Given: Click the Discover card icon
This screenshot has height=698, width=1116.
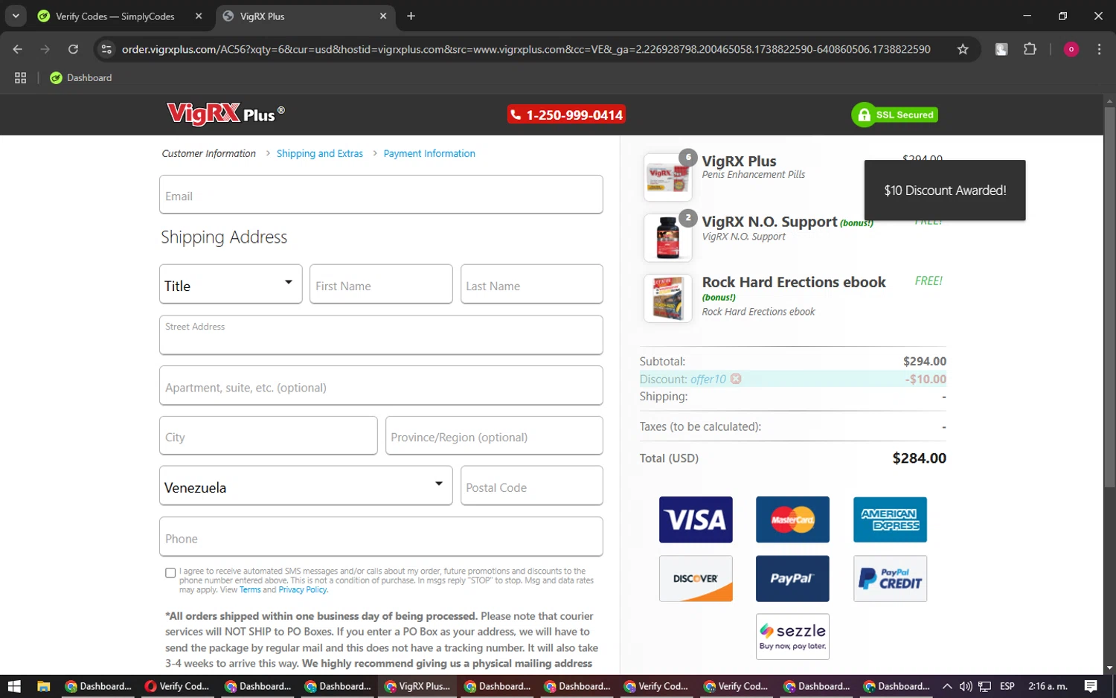Looking at the screenshot, I should pyautogui.click(x=696, y=578).
